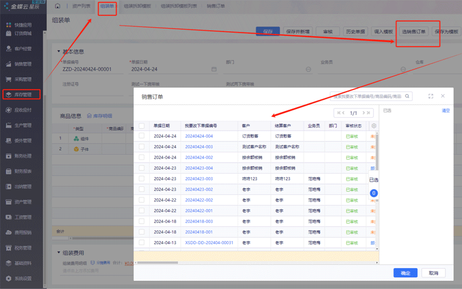Open 销售管理 sidebar module

19,64
